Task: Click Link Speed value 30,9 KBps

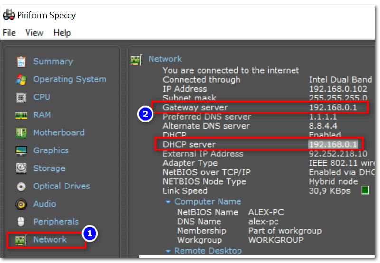Action: coord(330,191)
